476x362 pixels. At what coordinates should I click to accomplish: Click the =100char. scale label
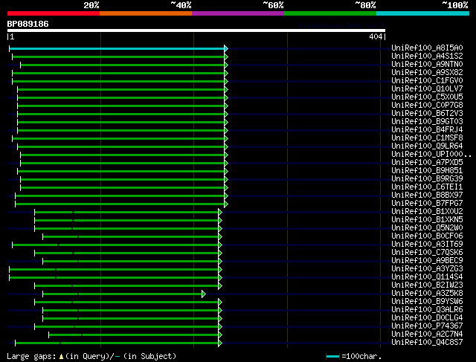coord(361,356)
